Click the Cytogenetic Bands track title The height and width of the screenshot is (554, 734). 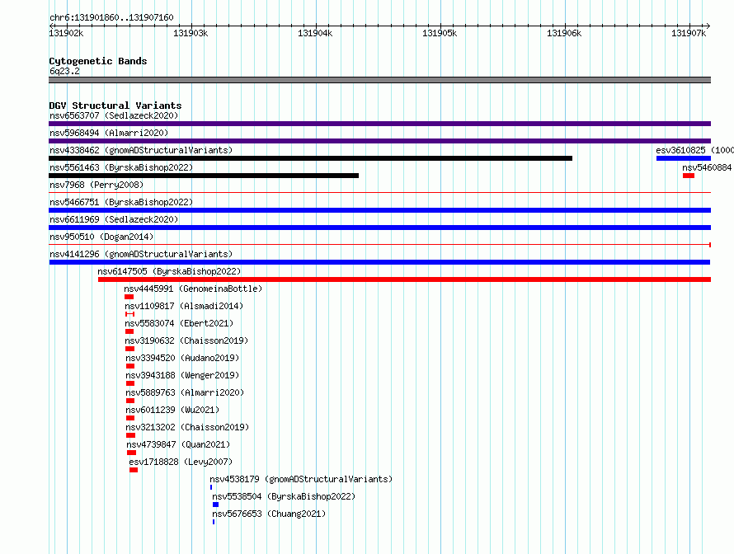tap(98, 61)
